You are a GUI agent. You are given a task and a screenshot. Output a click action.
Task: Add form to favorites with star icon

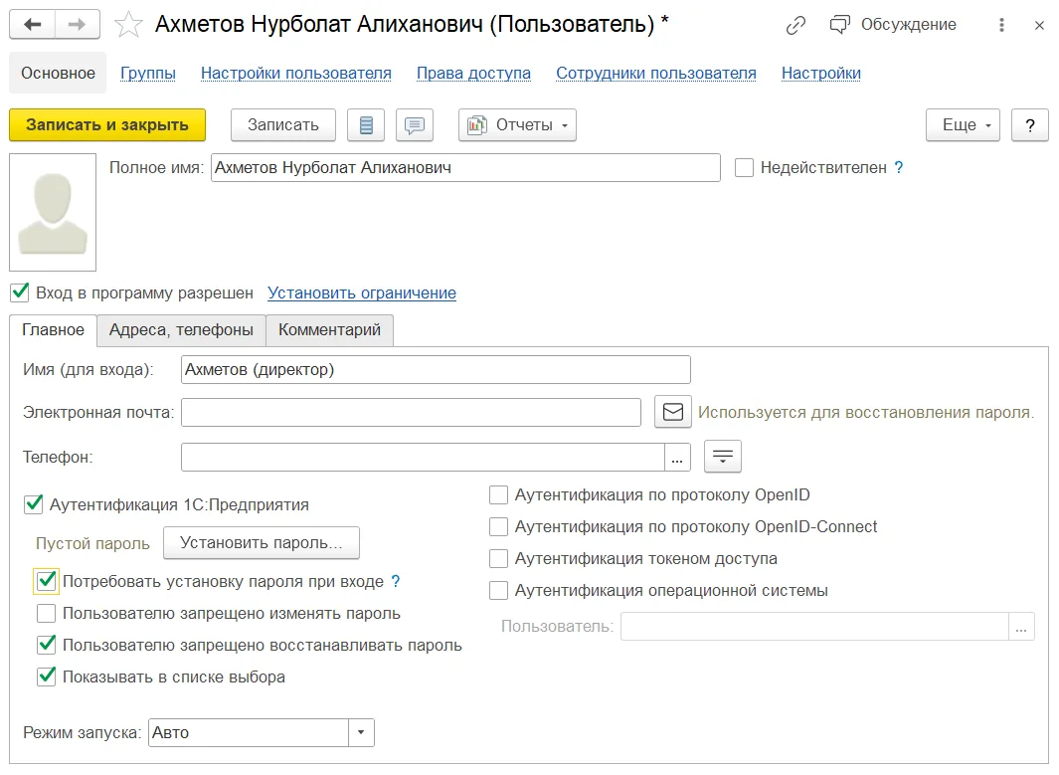click(x=128, y=25)
